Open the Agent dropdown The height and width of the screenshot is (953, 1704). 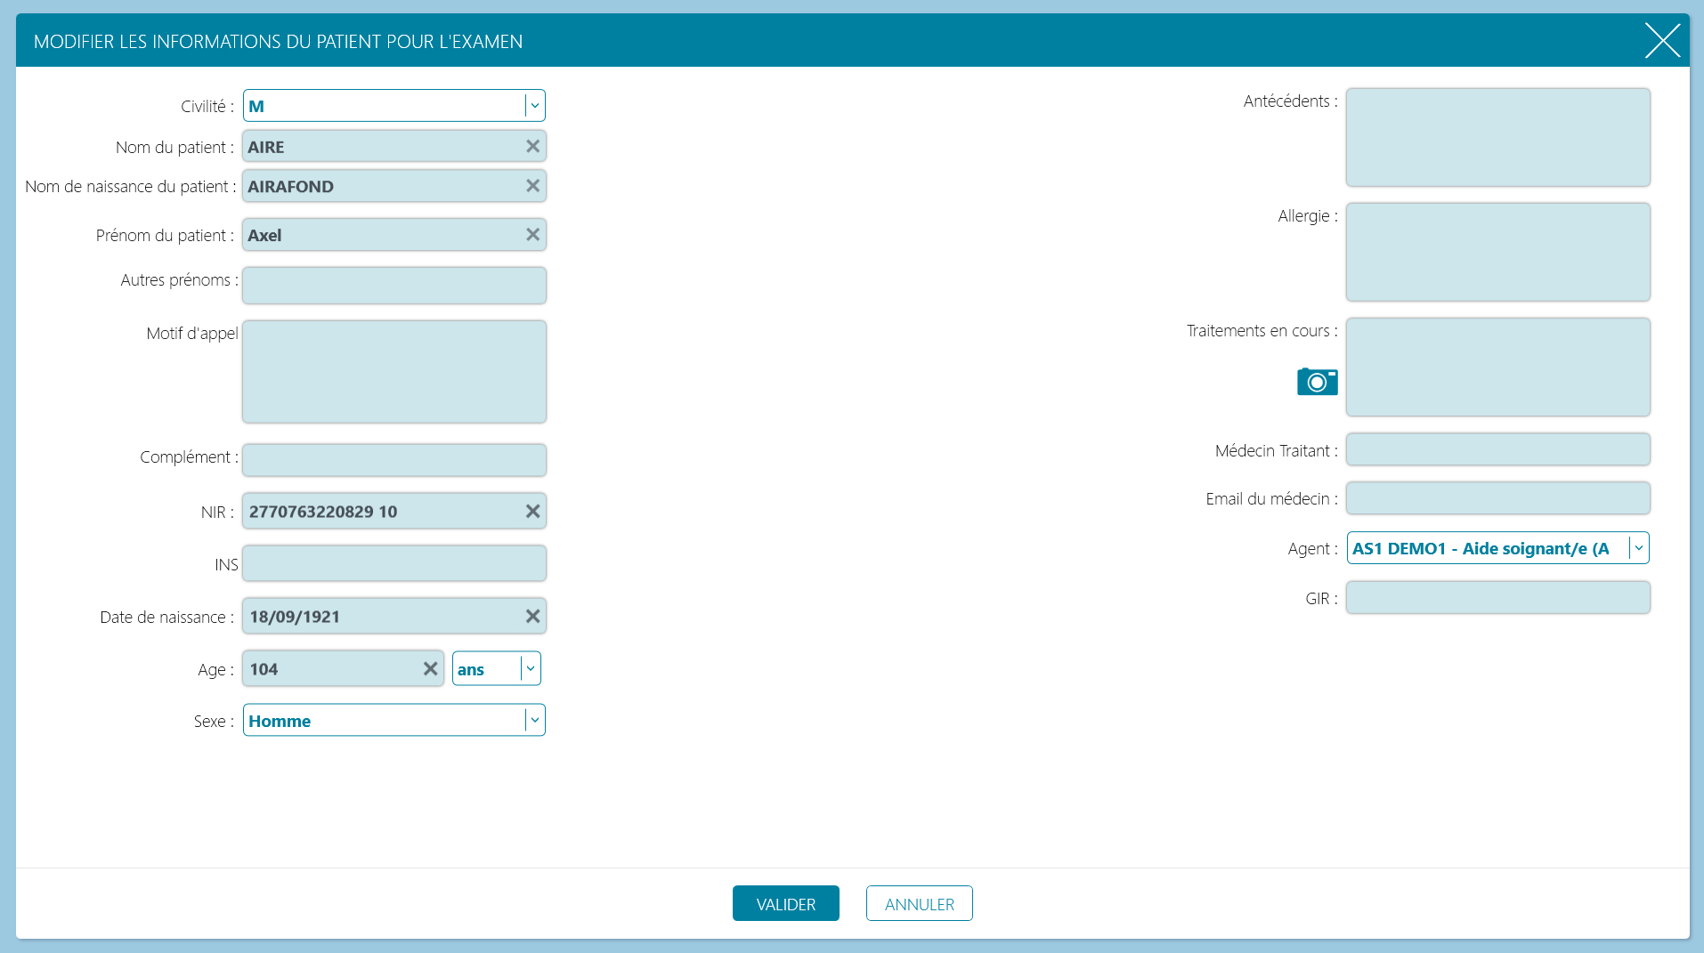pos(1498,548)
